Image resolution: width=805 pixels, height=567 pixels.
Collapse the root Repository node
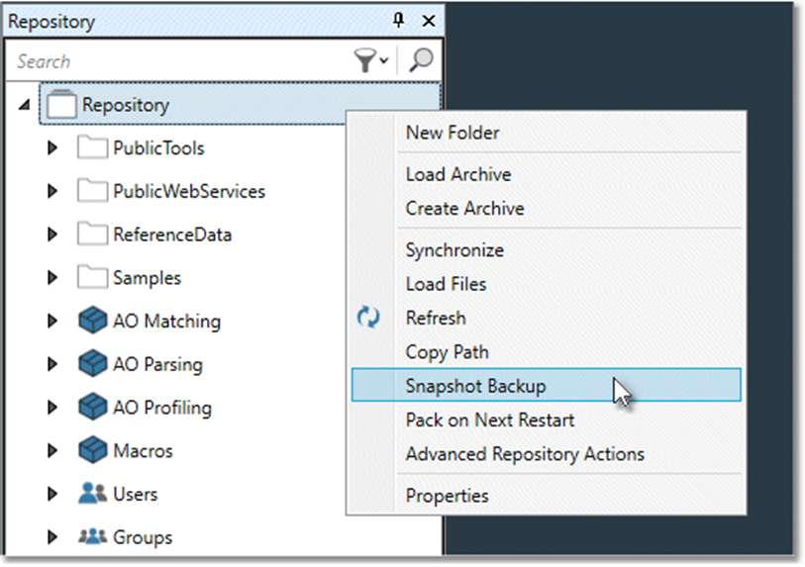point(24,105)
